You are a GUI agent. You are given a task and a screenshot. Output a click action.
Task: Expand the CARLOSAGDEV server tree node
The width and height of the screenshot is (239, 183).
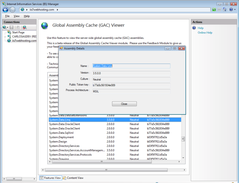(5, 37)
